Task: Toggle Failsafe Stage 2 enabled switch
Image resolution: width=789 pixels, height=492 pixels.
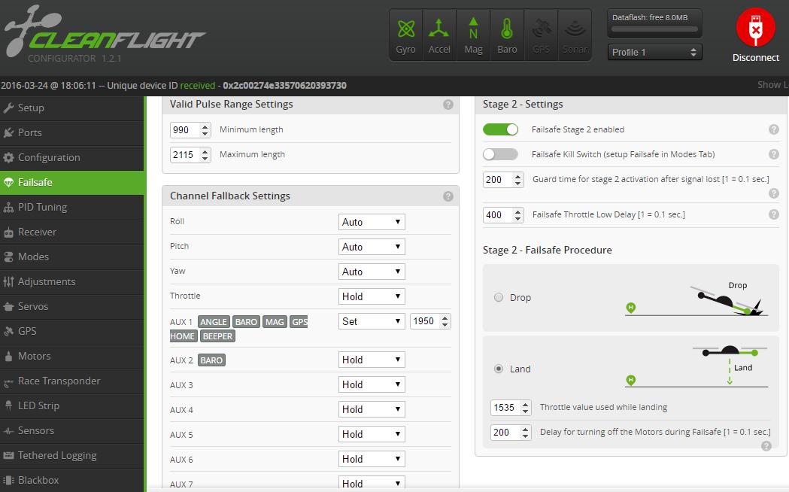Action: coord(500,129)
